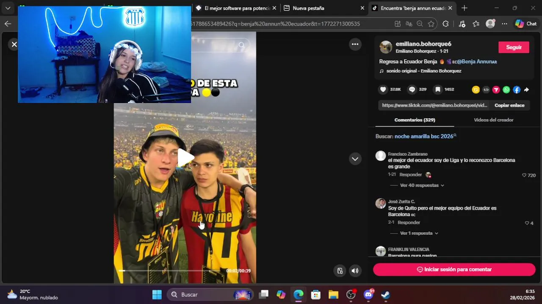Screen dimensions: 542x304
Task: Mute the video volume
Action: click(355, 271)
